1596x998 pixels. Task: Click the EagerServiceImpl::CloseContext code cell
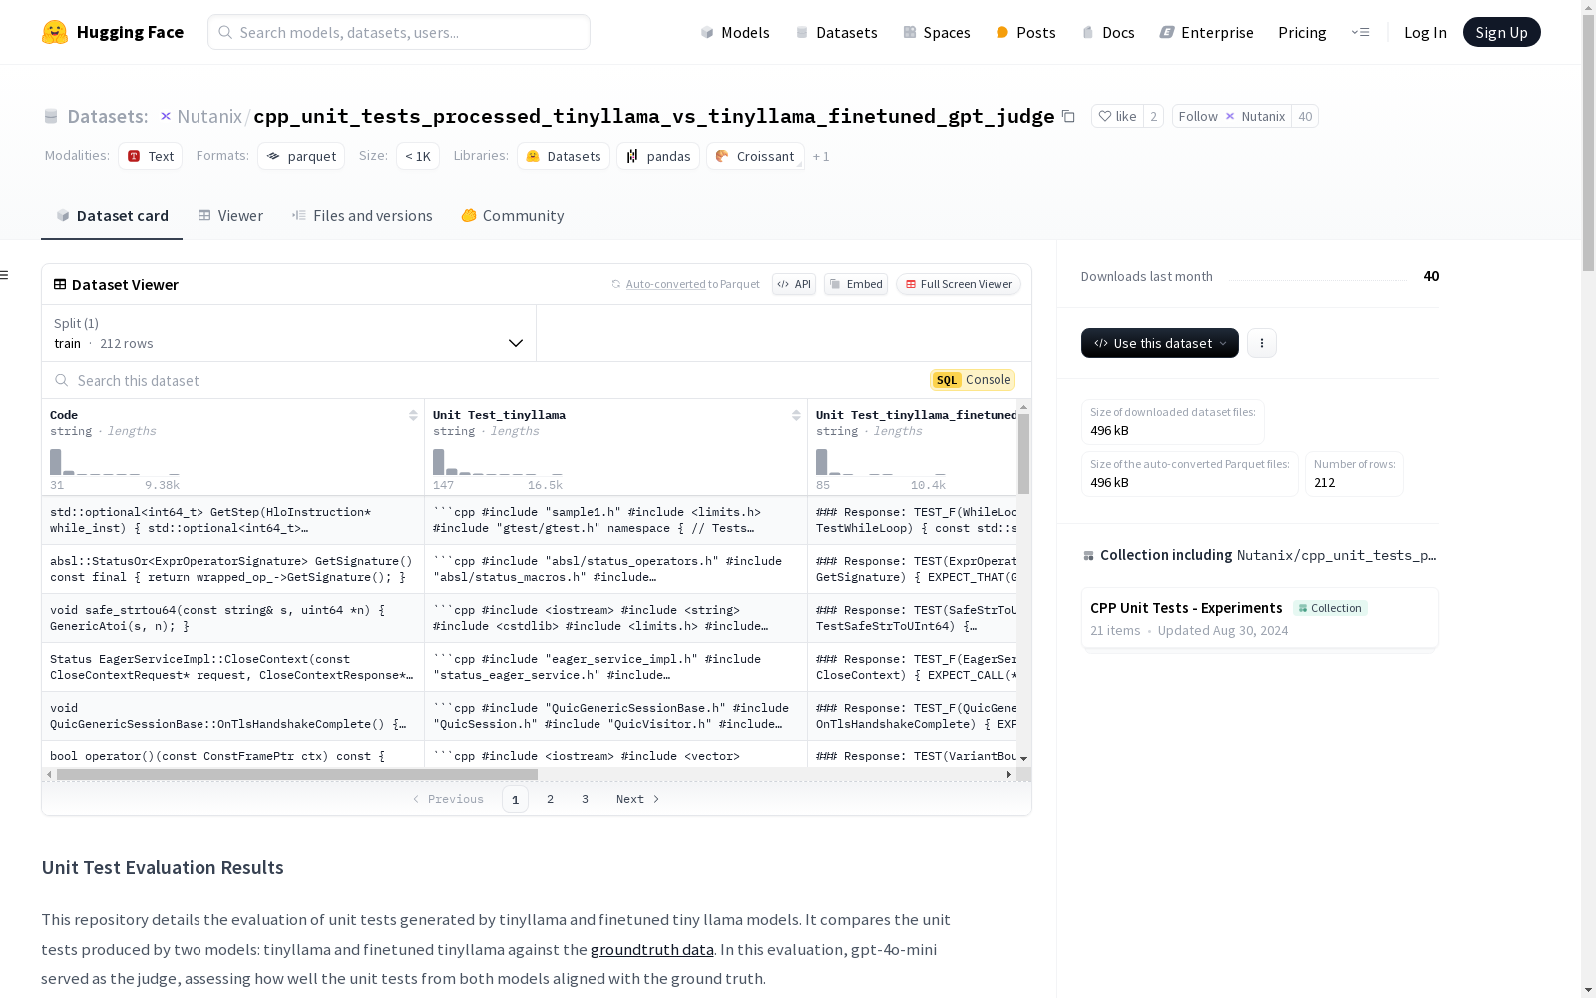tap(233, 667)
